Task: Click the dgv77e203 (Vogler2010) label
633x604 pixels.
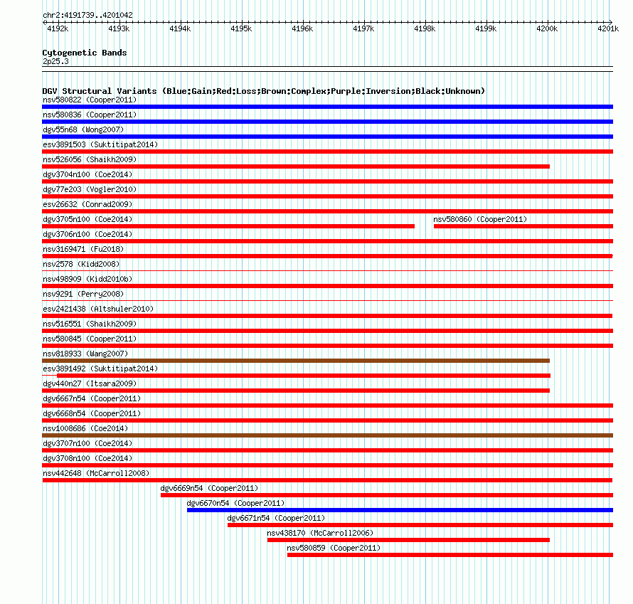Action: click(x=90, y=189)
